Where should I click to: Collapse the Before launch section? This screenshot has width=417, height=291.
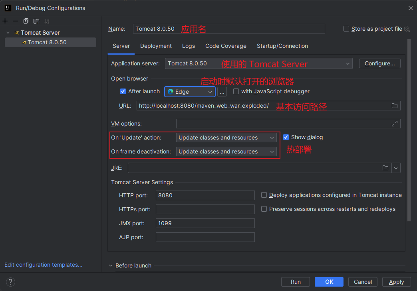[111, 265]
